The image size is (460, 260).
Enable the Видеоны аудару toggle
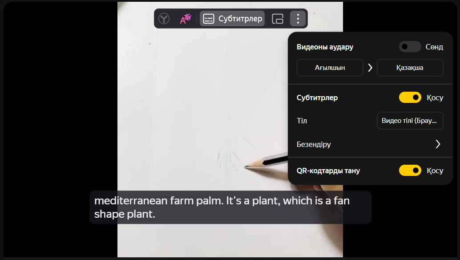410,47
